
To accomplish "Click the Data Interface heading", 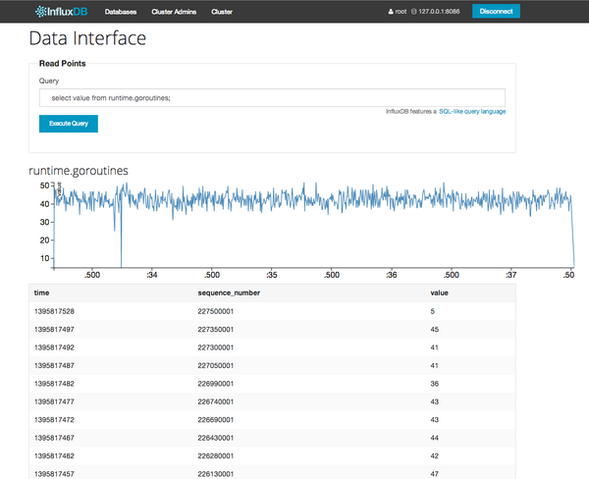I will click(87, 38).
